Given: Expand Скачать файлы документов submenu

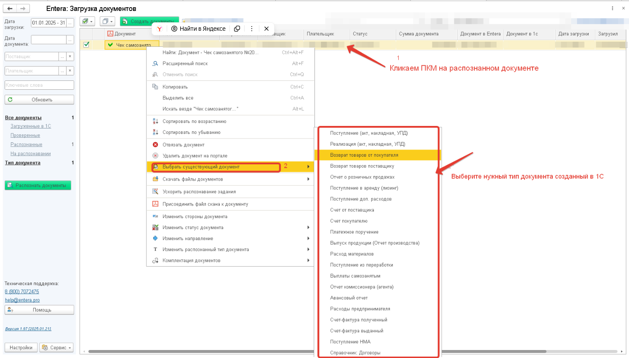Looking at the screenshot, I should point(230,179).
